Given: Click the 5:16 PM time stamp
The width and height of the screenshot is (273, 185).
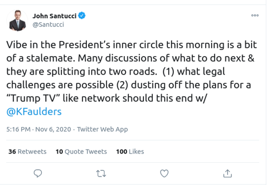Looking at the screenshot, I should [18, 129].
